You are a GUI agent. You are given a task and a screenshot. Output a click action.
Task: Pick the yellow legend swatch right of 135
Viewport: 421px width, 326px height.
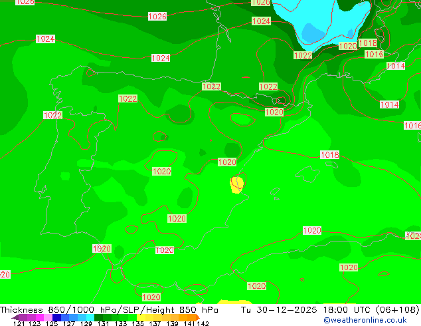pos(141,317)
